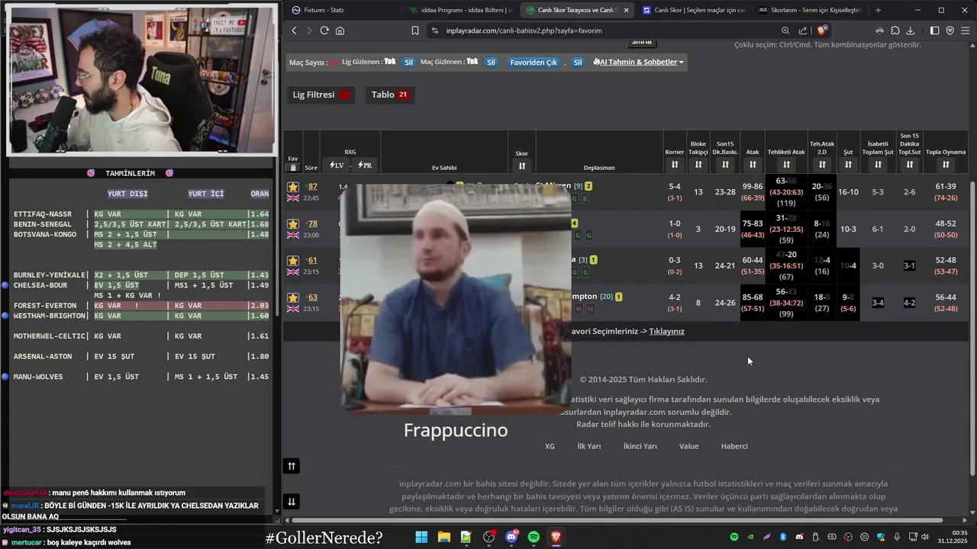Click Favoriden Çık button
Image resolution: width=977 pixels, height=549 pixels.
pyautogui.click(x=534, y=63)
